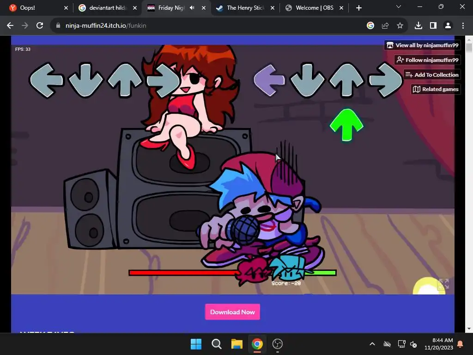The image size is (473, 355).
Task: Click the Score: -20 text
Action: 286,283
